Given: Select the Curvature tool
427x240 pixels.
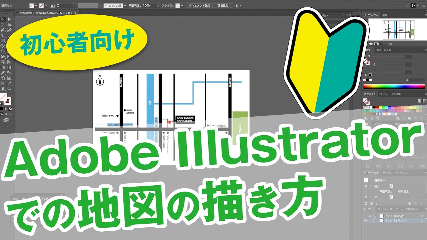Looking at the screenshot, I should 10,30.
